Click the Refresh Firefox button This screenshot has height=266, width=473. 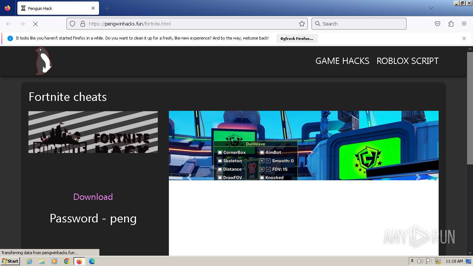click(x=297, y=38)
